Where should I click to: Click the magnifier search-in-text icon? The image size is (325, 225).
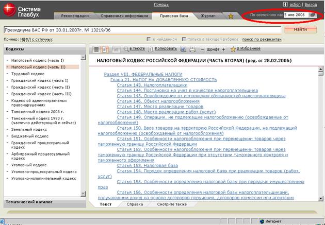coord(126,49)
